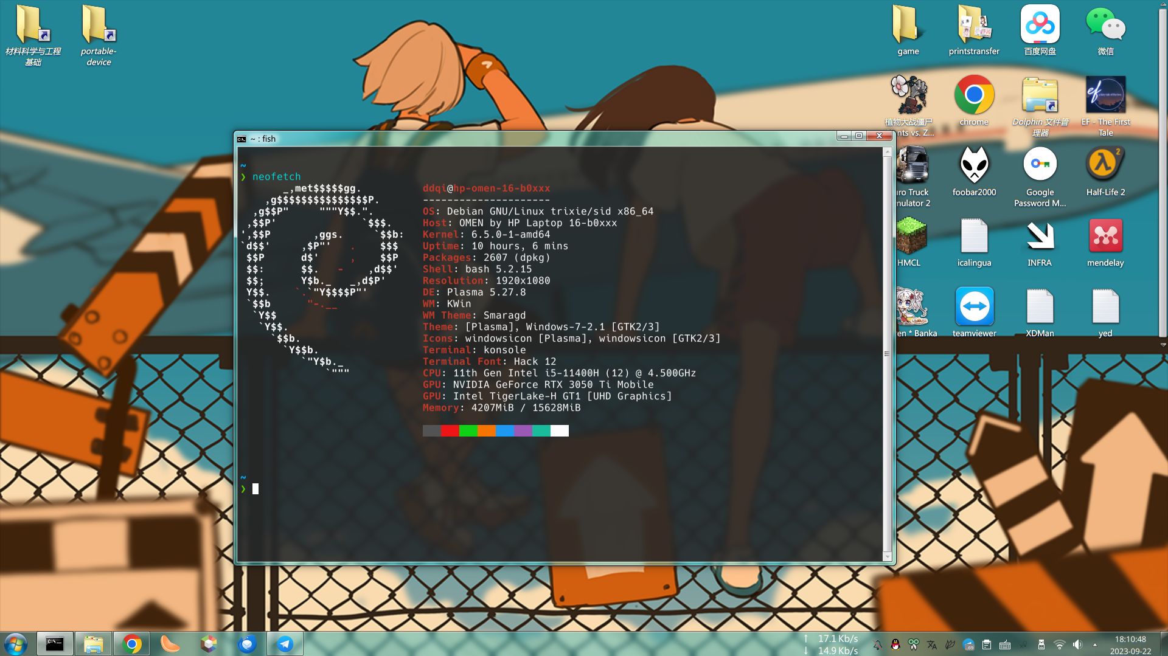
Task: Click the terminal scrollbar down arrow
Action: coord(888,556)
